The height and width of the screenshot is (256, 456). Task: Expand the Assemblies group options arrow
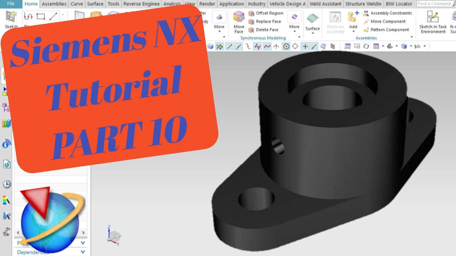point(412,37)
